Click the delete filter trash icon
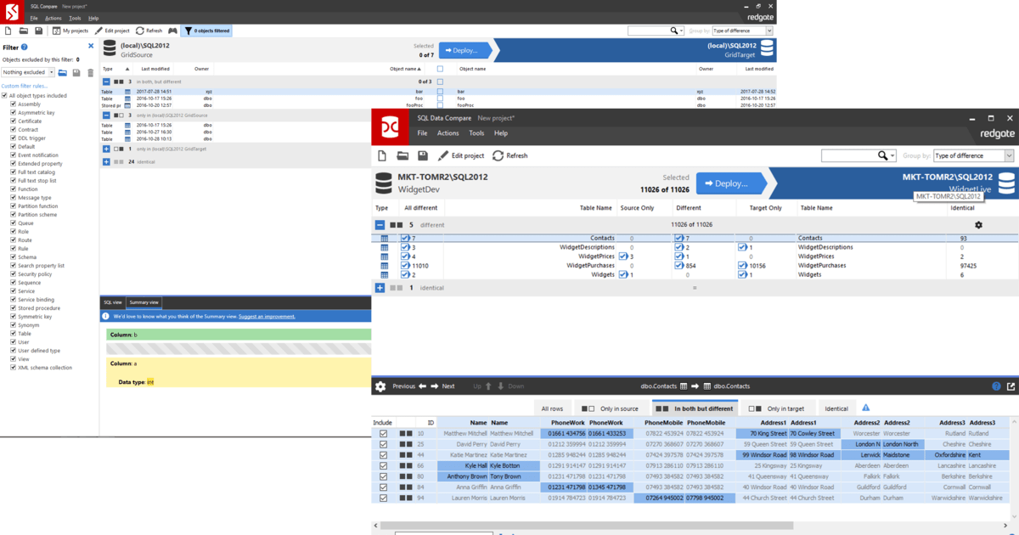Screen dimensions: 1019x535 coord(91,73)
